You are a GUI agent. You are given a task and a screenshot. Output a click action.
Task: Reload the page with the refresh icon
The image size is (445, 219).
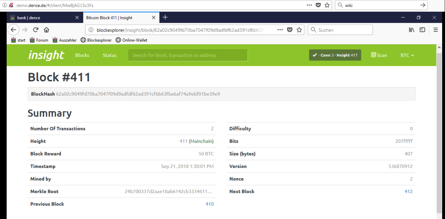pos(35,30)
